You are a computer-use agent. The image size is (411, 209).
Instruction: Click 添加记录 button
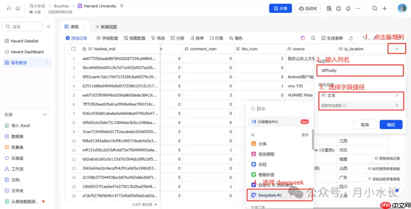tap(76, 38)
